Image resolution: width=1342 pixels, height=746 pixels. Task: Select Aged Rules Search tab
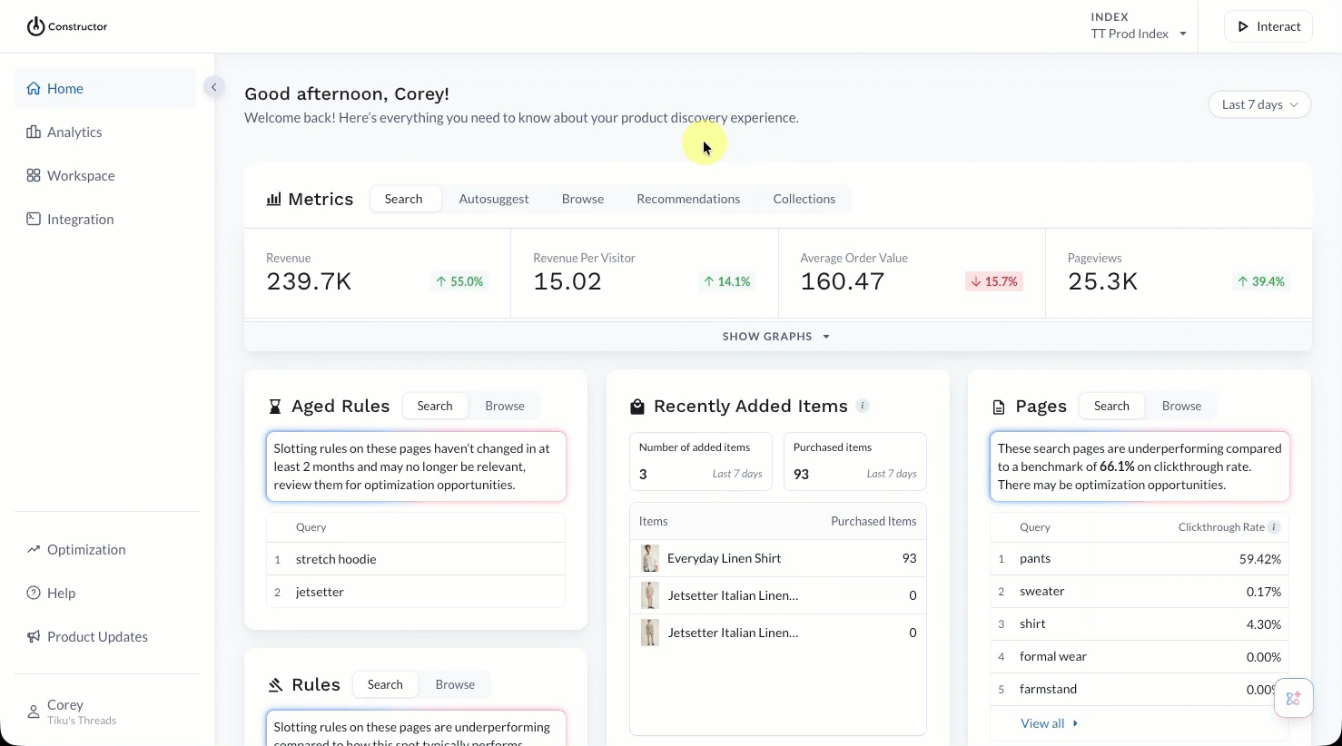[x=435, y=406]
